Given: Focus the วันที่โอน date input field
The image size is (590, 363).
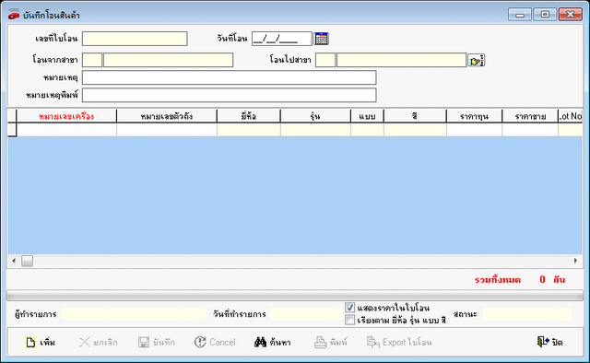Looking at the screenshot, I should (282, 39).
